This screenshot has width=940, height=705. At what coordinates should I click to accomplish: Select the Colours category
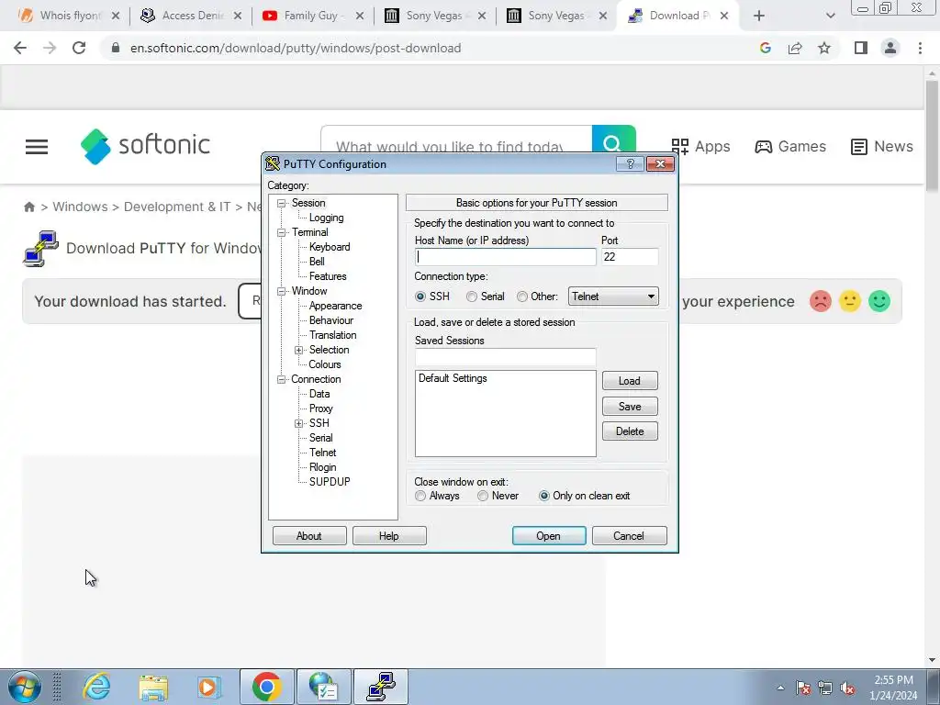click(x=324, y=364)
